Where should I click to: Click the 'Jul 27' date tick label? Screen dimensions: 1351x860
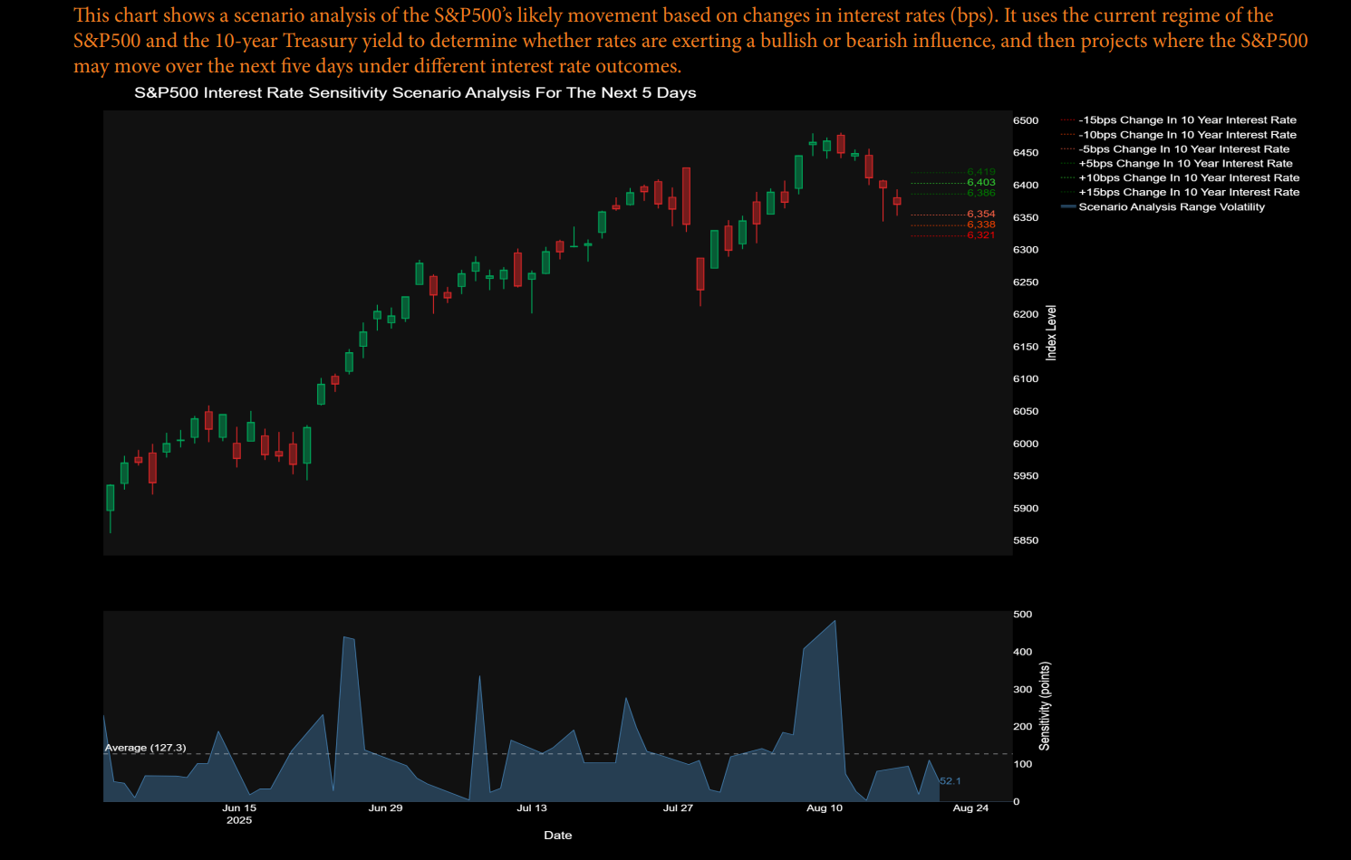[x=678, y=808]
